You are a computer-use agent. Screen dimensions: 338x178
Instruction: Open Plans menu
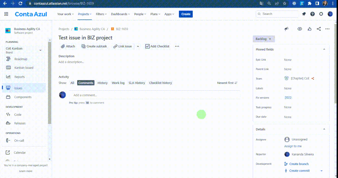(x=155, y=14)
